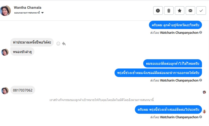Click the หนองบัวลำภู message bubble

pos(22,52)
